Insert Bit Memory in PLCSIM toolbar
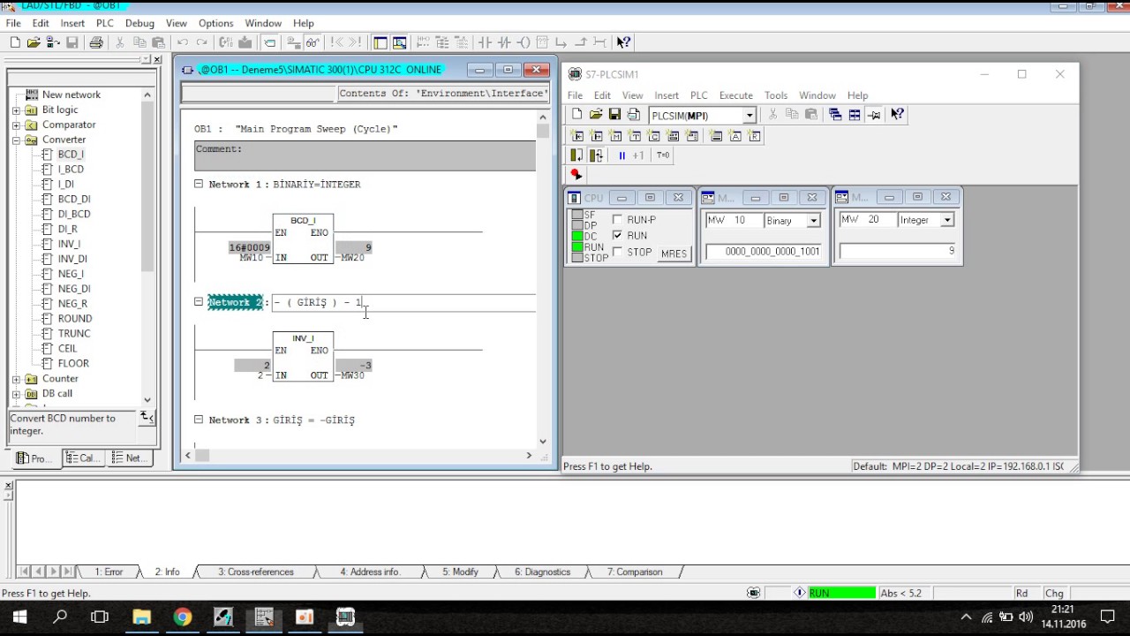 [616, 136]
